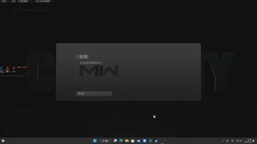
Task: Expand the hidden system tray icons
Action: pos(223,141)
